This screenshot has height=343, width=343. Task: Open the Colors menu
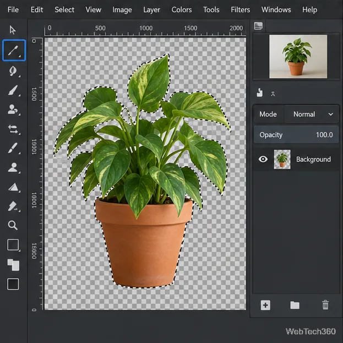pos(182,9)
